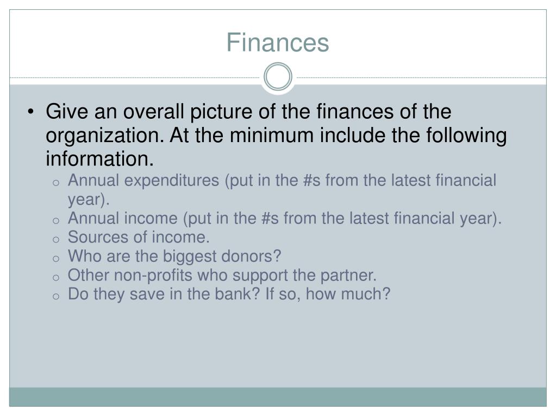Click the hollow bullet marker beside 'Who are the biggest donors'
Viewport: 556px width, 416px height.
(x=55, y=259)
